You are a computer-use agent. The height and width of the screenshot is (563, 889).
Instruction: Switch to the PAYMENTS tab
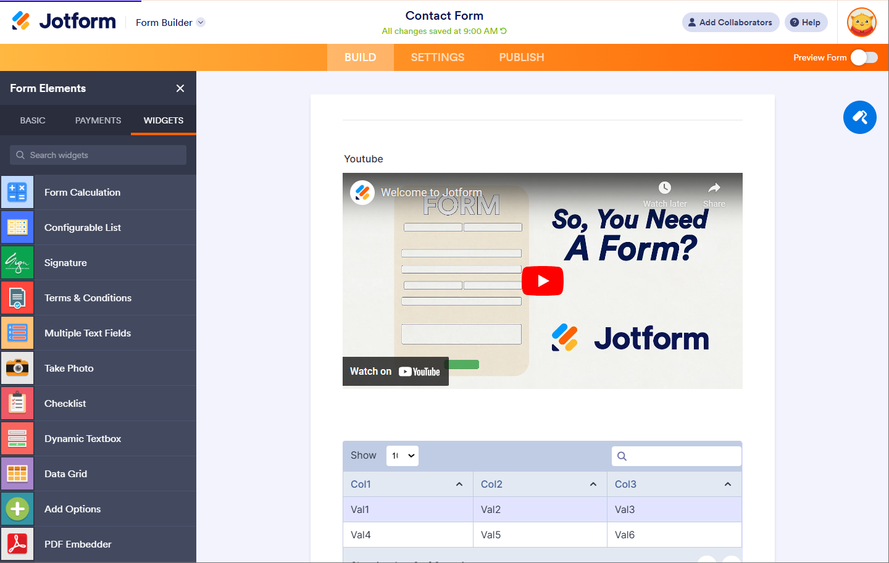pos(98,120)
